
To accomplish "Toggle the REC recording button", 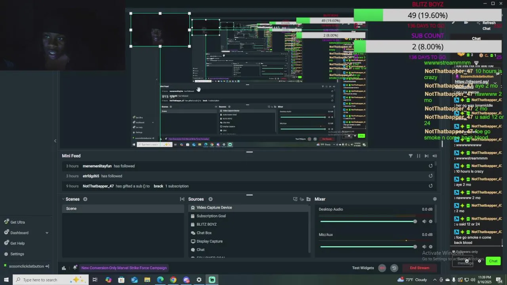I will 382,268.
